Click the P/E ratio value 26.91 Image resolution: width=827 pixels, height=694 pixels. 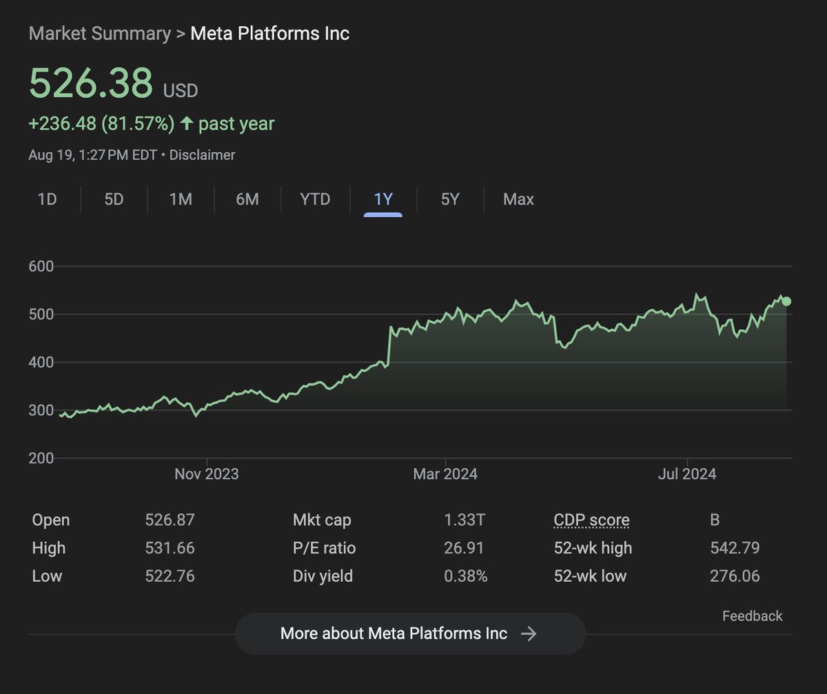click(464, 548)
